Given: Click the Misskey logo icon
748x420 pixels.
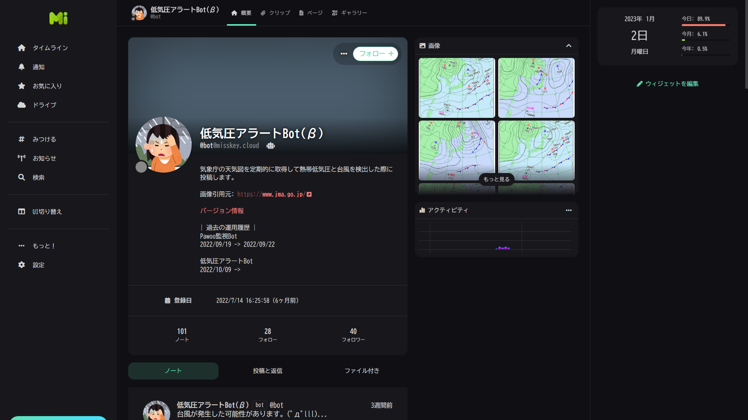Looking at the screenshot, I should 58,18.
